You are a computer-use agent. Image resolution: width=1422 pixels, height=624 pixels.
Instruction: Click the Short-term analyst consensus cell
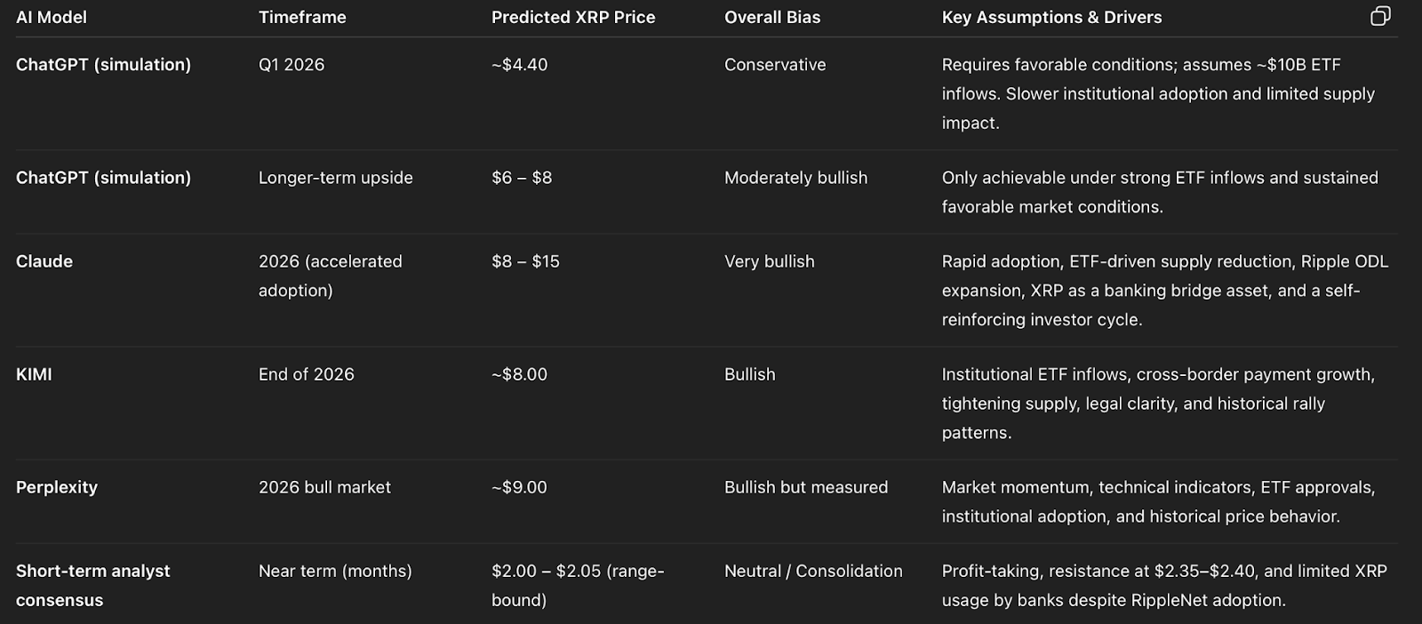[92, 585]
